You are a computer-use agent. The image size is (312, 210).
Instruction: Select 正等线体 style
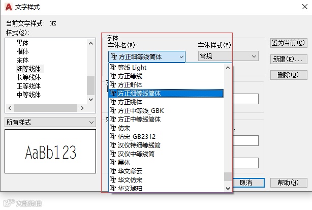click(29, 86)
